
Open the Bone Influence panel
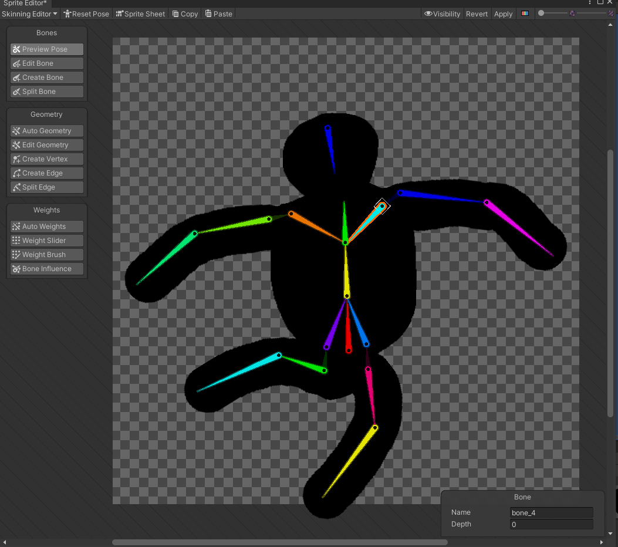pos(46,268)
